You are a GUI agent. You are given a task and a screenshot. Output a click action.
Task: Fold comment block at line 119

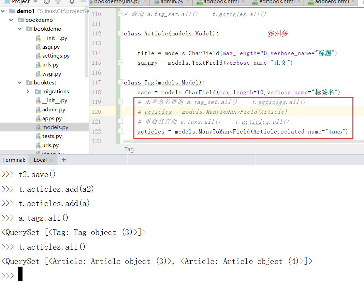[x=120, y=102]
